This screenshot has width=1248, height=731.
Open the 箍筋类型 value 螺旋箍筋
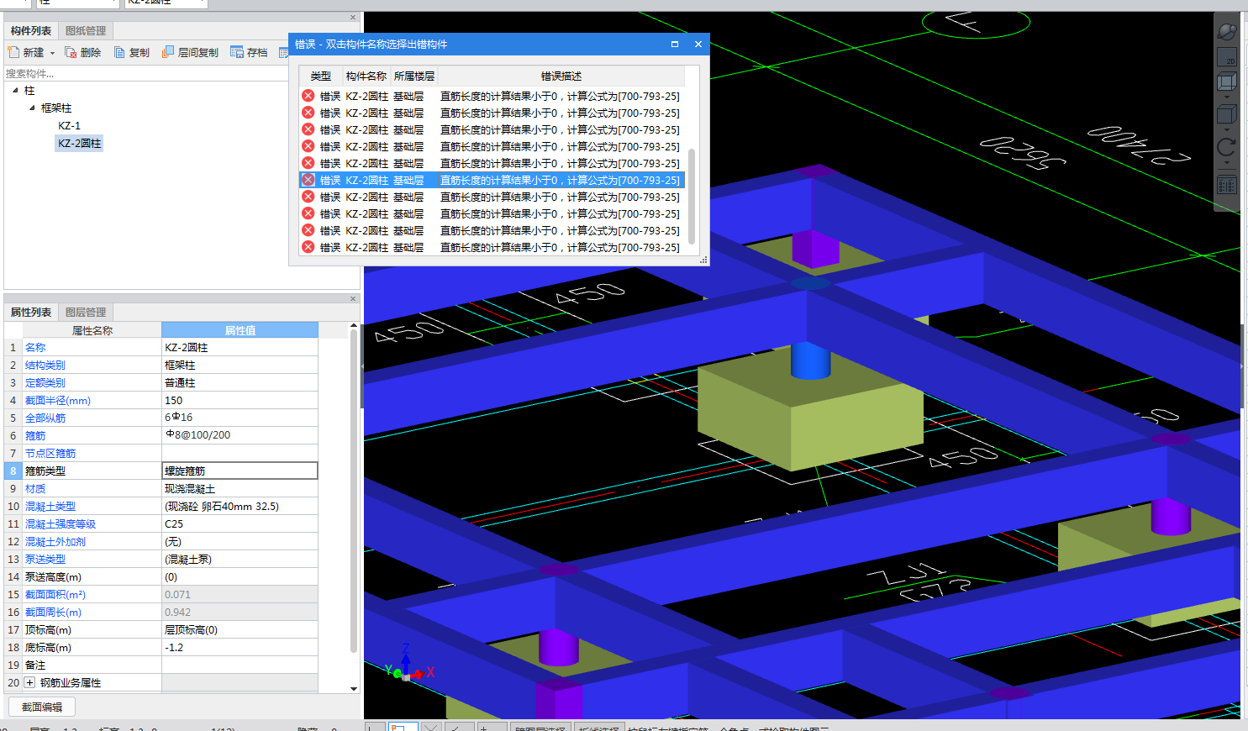tap(240, 471)
